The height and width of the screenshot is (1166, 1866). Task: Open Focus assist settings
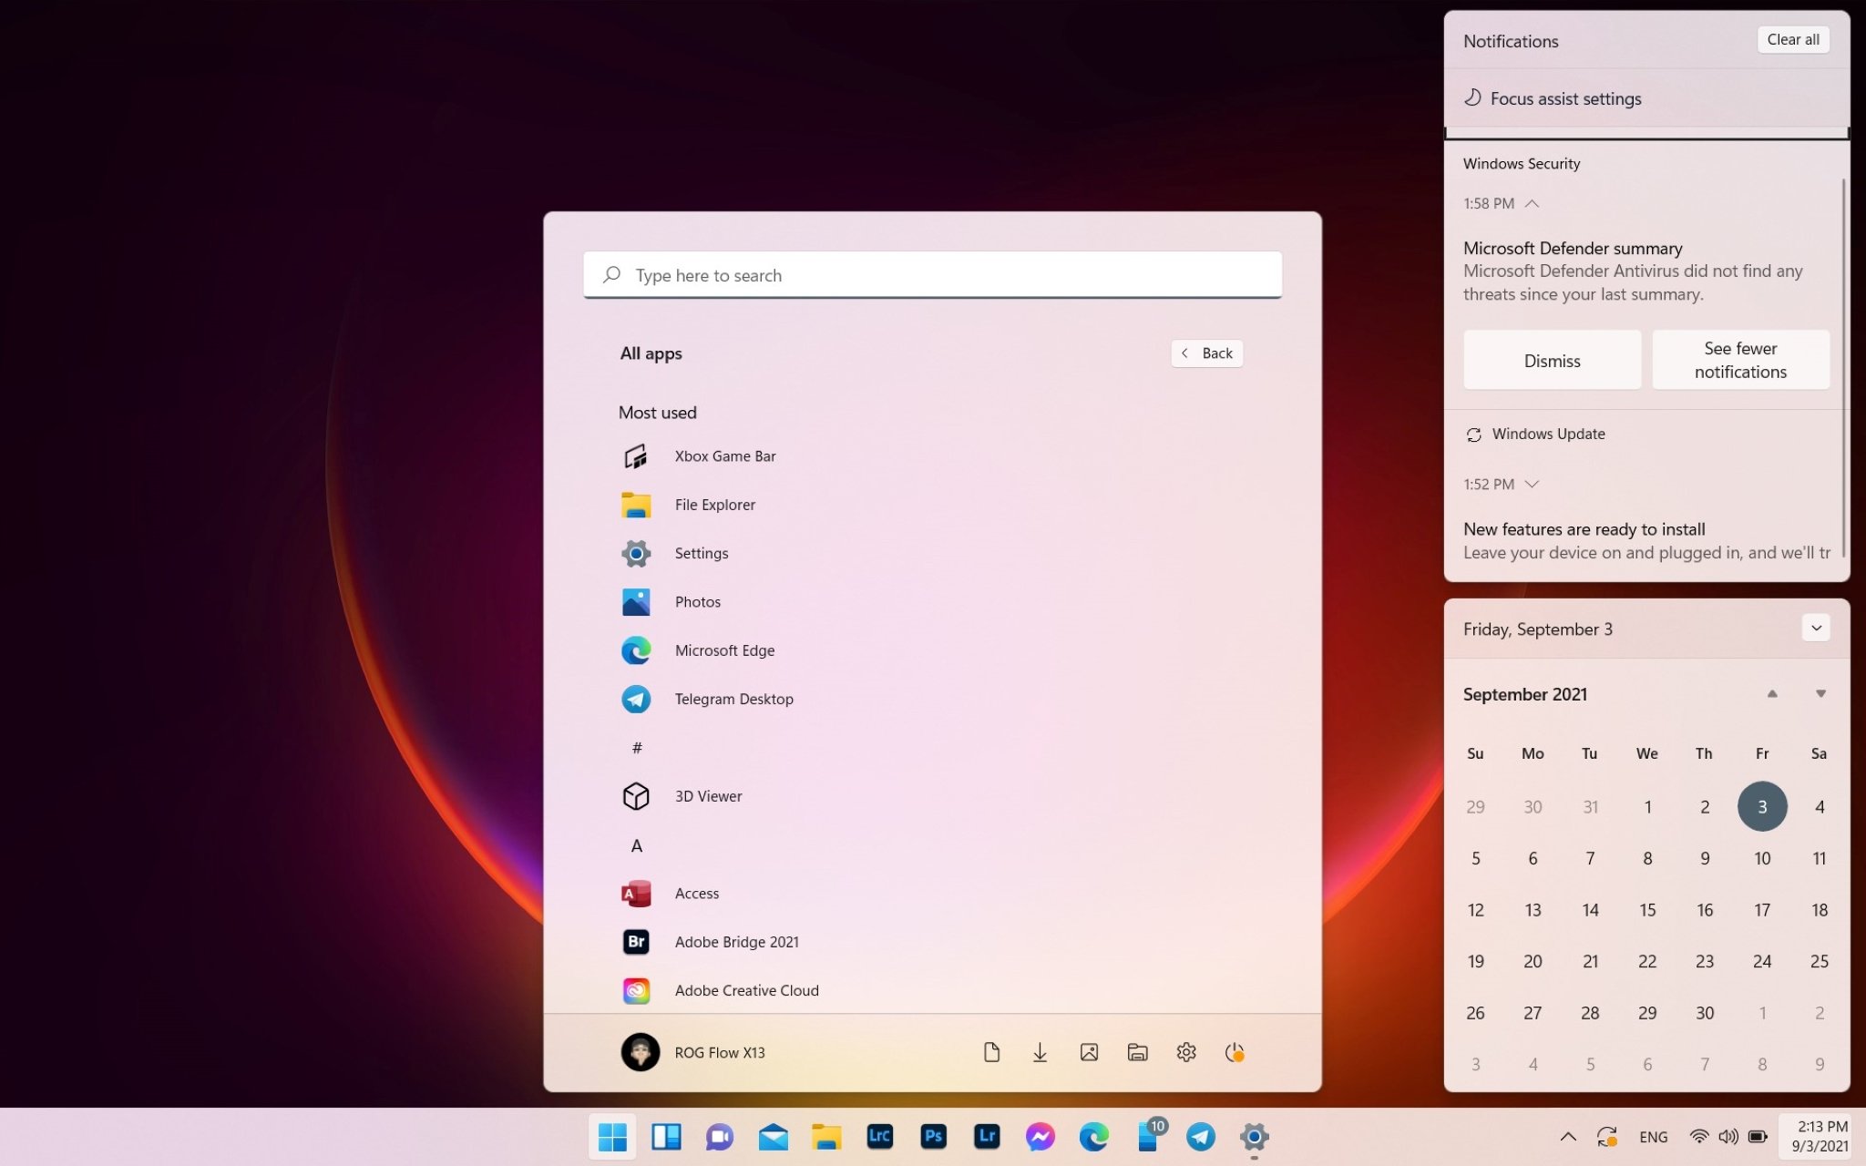[x=1565, y=98]
